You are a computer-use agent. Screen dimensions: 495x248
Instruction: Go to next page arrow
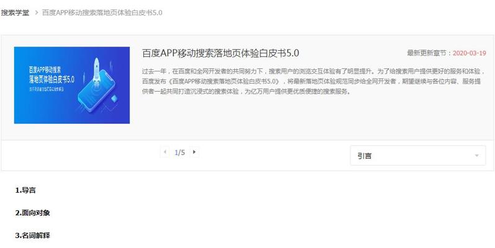(194, 152)
